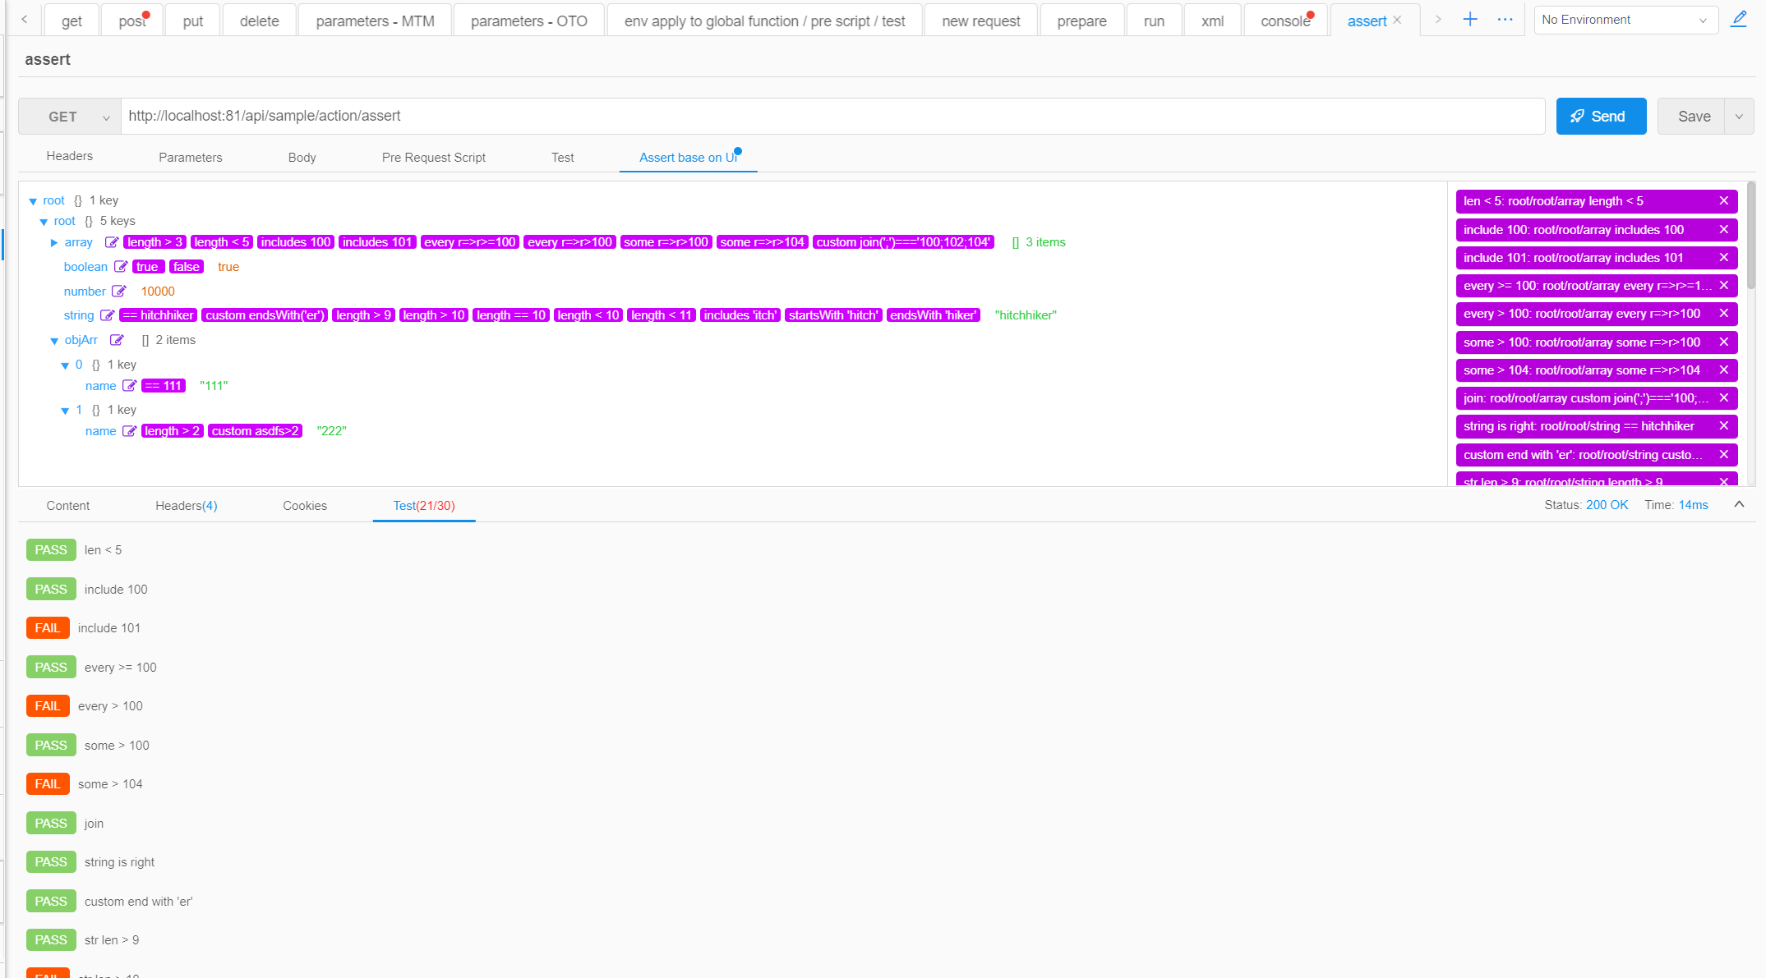Click the pencil edit environment icon
The width and height of the screenshot is (1766, 978).
pos(1739,19)
